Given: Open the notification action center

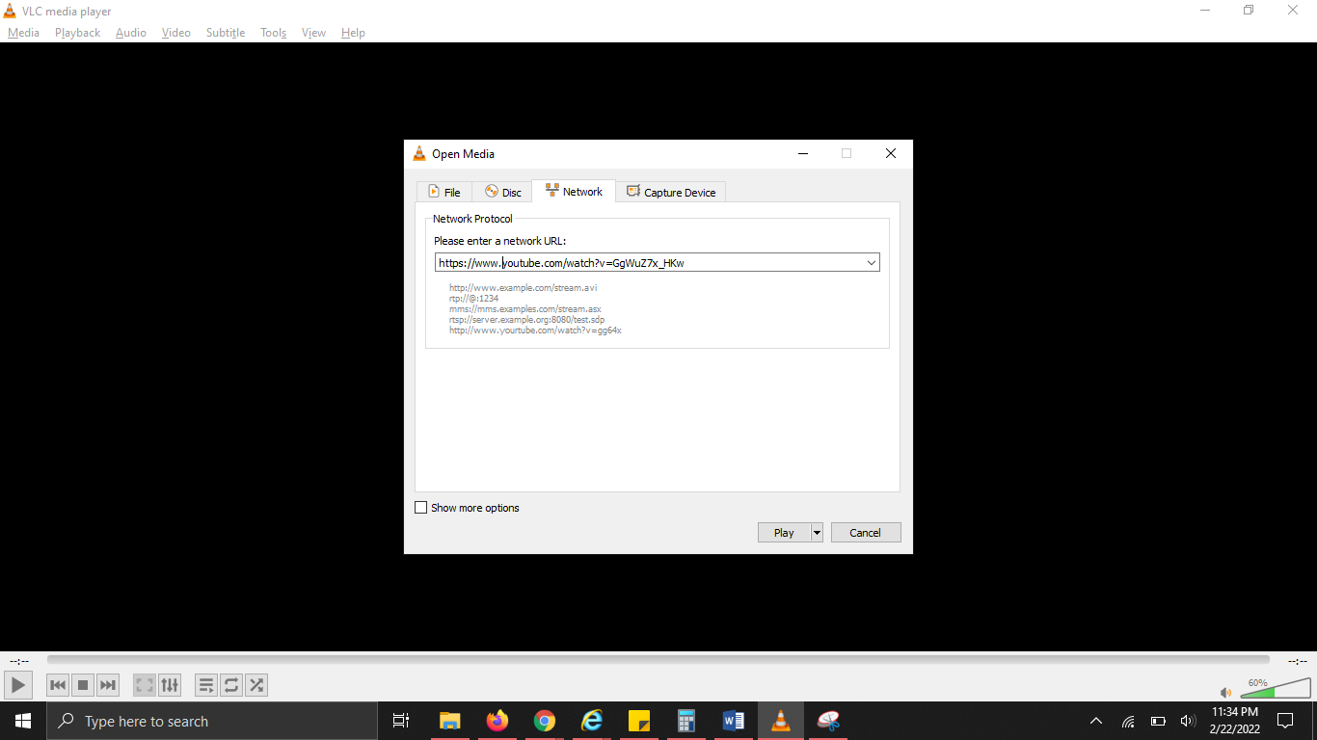Looking at the screenshot, I should click(x=1285, y=721).
